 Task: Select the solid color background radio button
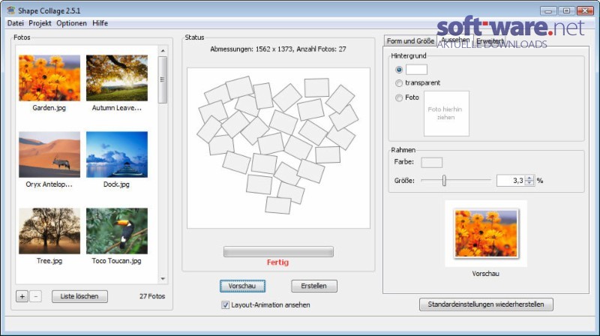click(x=399, y=70)
